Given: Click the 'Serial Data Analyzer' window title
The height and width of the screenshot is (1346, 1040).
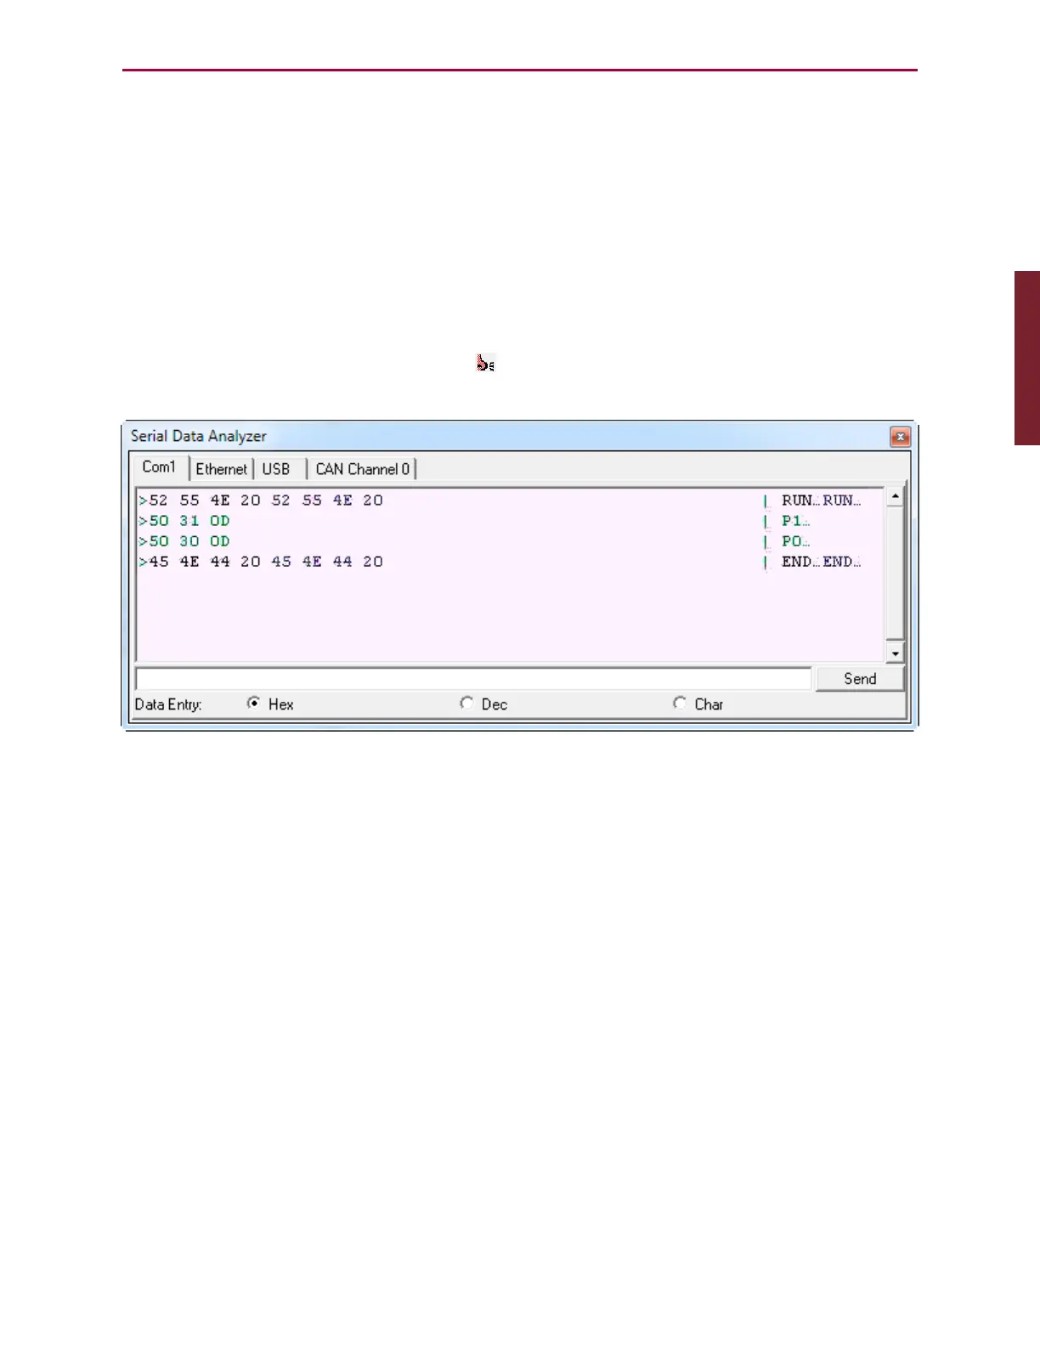Looking at the screenshot, I should coord(198,436).
